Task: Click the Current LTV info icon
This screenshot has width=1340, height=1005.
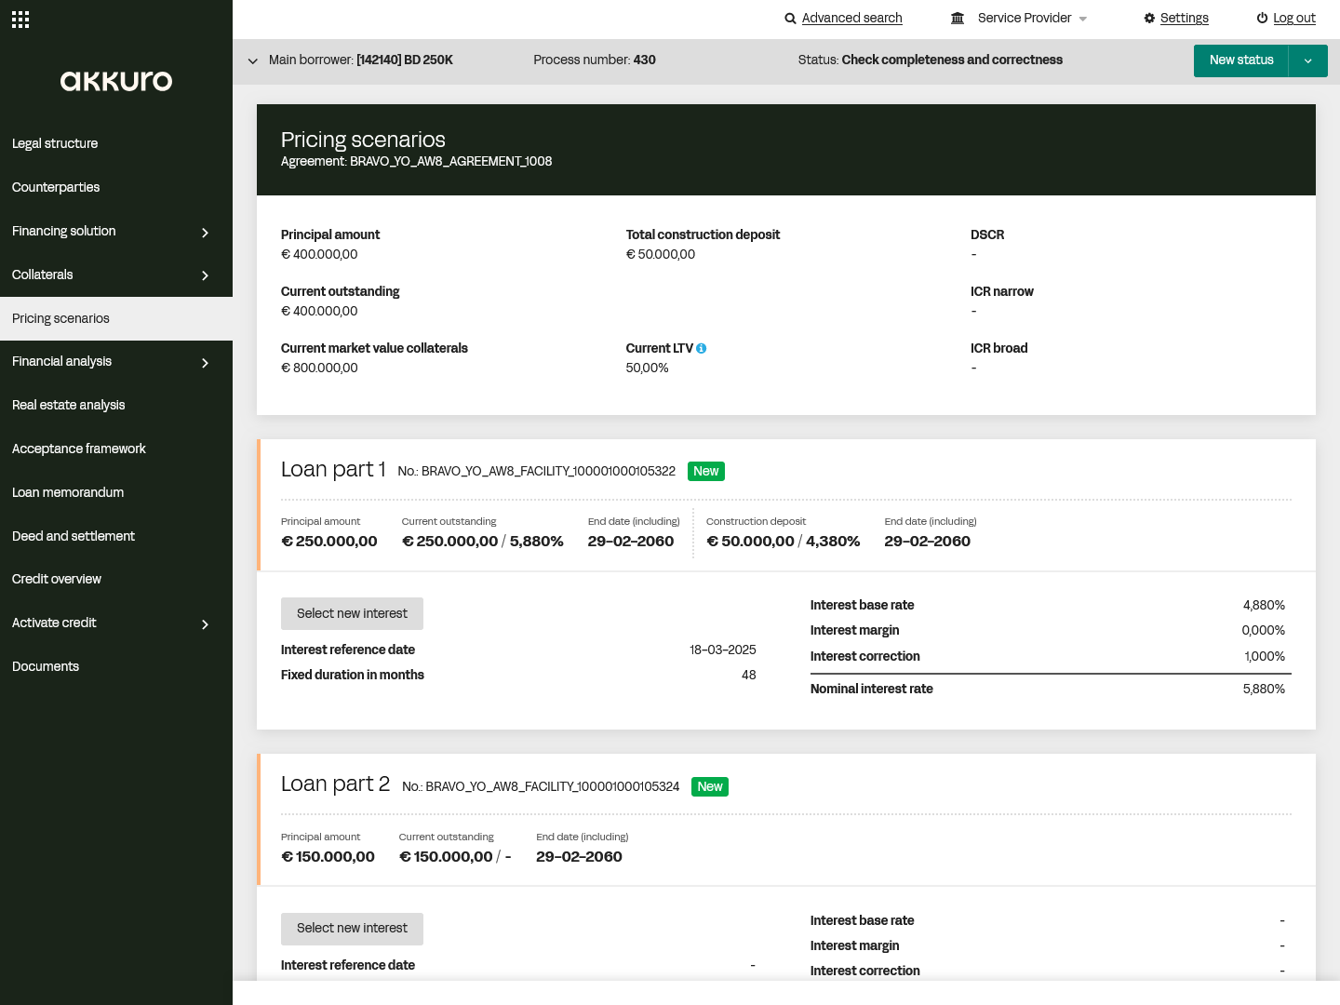Action: [x=702, y=348]
